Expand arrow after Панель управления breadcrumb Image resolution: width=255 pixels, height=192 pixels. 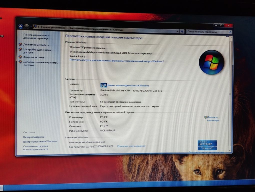point(67,28)
